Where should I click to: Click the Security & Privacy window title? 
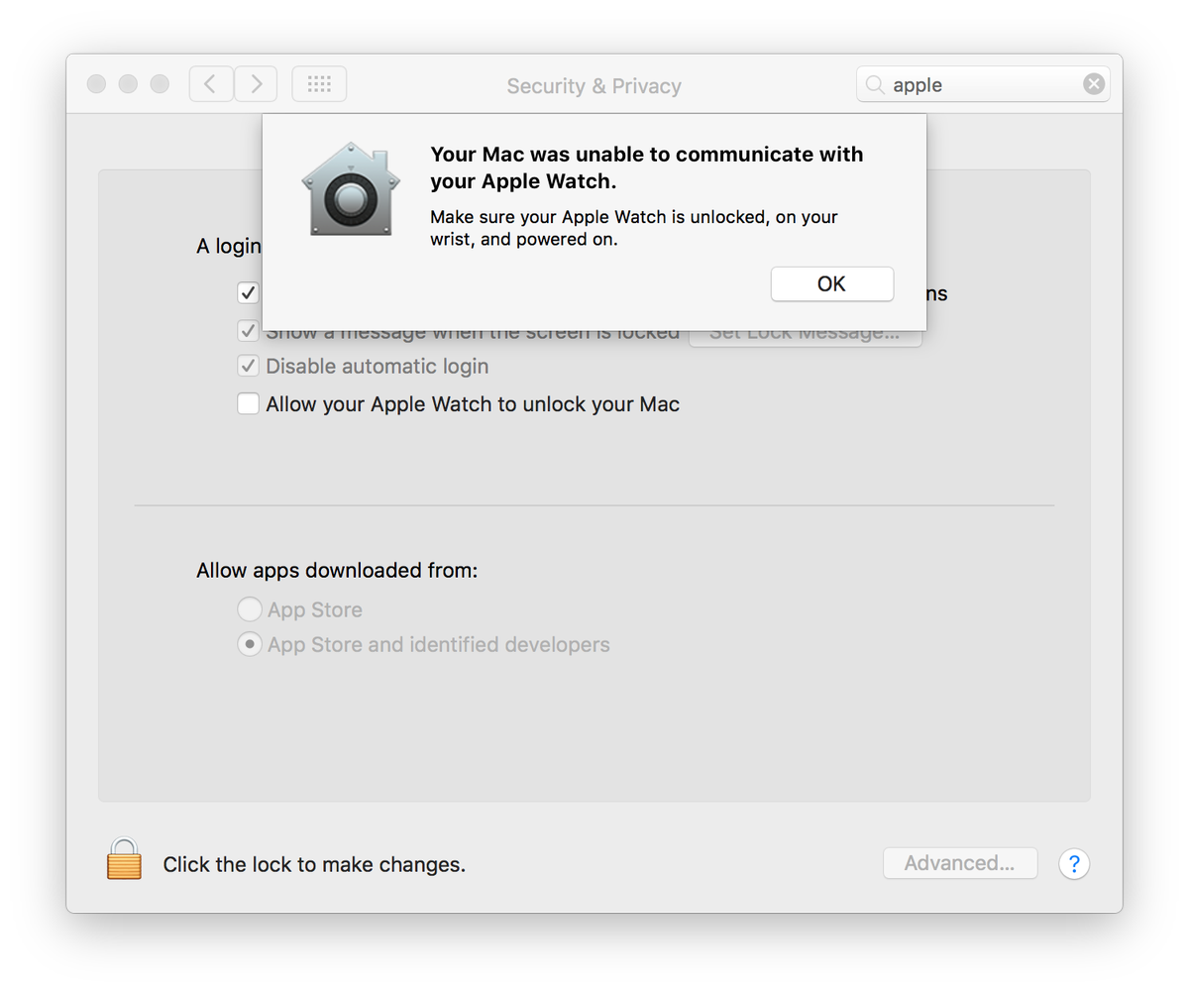[x=594, y=86]
